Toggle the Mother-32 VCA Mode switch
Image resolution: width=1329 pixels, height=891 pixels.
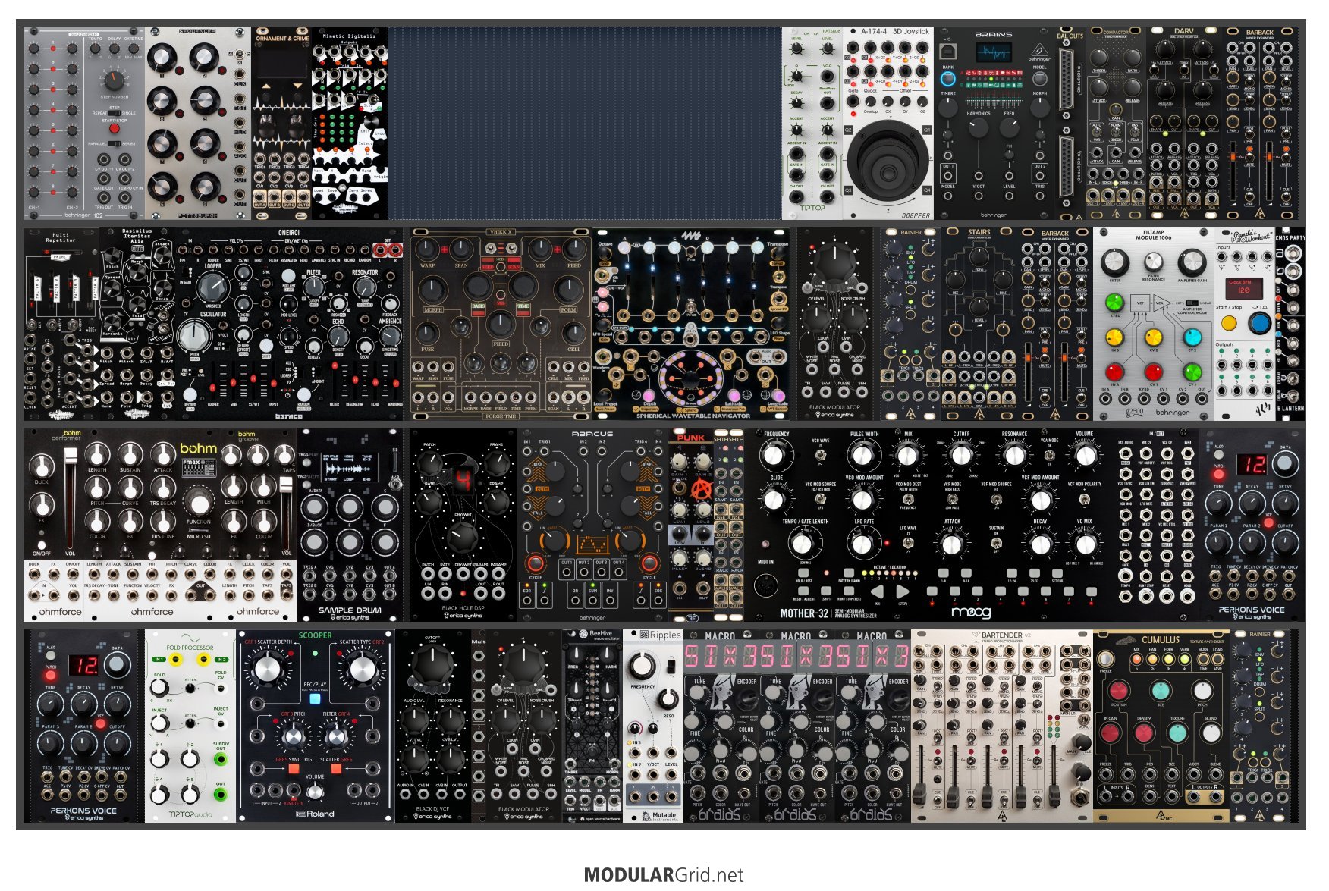pyautogui.click(x=1050, y=455)
